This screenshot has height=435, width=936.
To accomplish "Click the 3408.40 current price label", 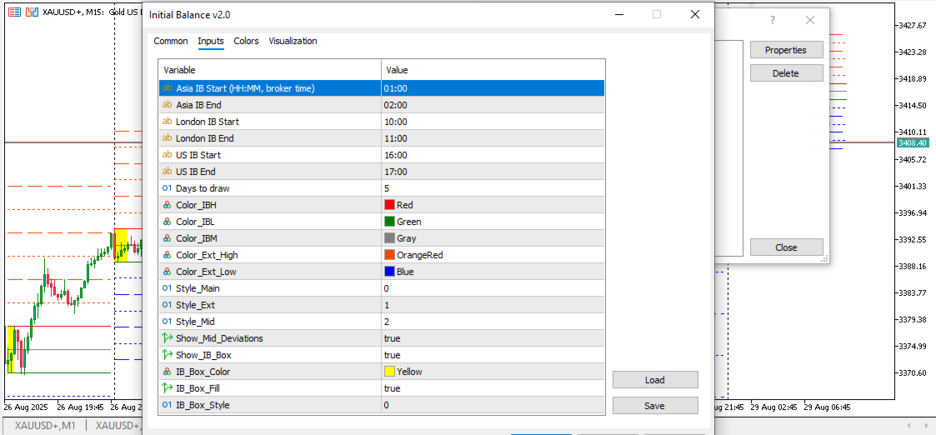I will [x=913, y=142].
